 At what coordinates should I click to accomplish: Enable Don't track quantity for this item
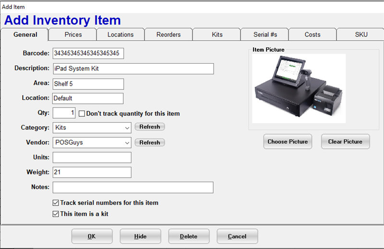tap(82, 113)
